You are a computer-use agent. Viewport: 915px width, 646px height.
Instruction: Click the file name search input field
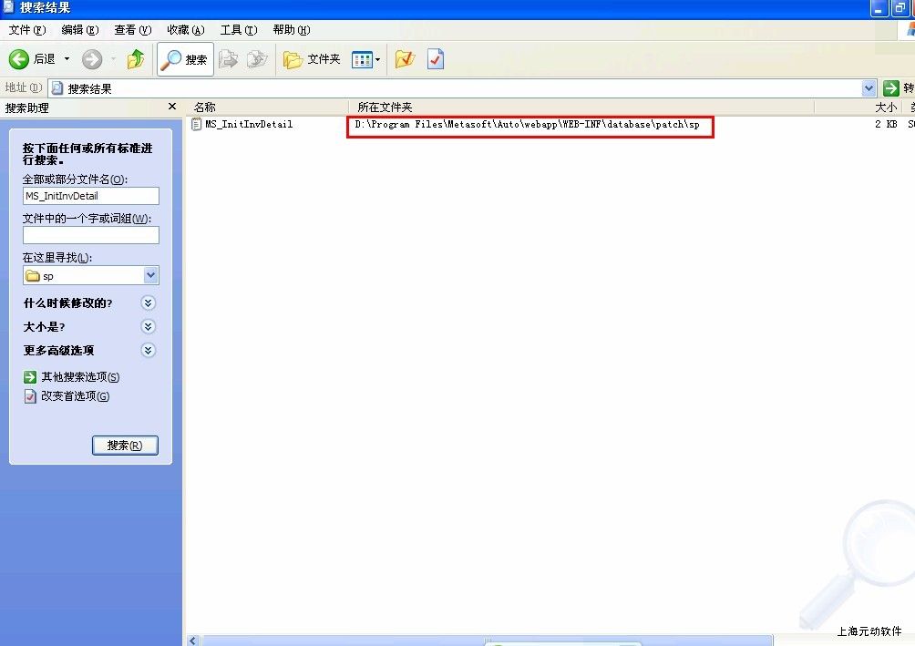pyautogui.click(x=91, y=196)
